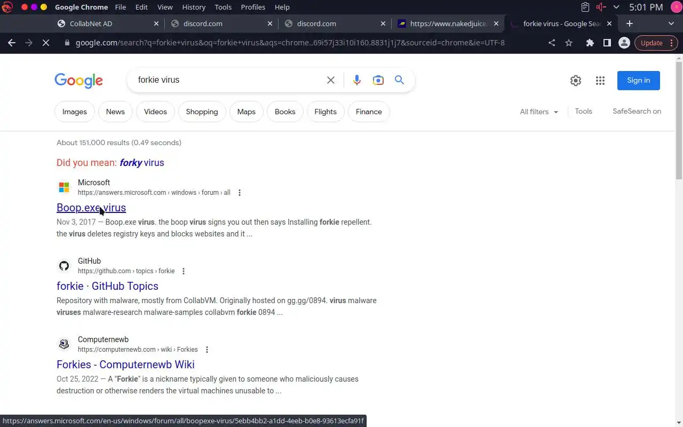Image resolution: width=683 pixels, height=427 pixels.
Task: Expand the system tray chevron
Action: click(616, 7)
